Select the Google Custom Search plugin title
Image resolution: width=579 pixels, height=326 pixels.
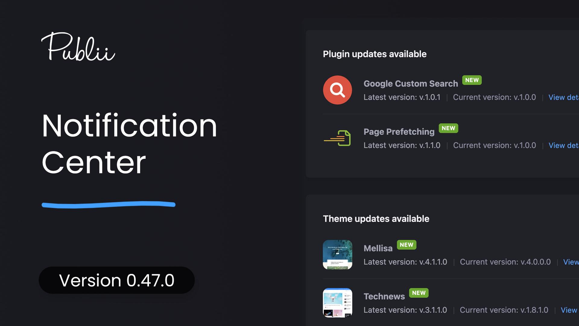410,84
